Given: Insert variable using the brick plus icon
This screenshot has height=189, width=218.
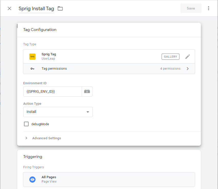Looking at the screenshot, I should 87,91.
